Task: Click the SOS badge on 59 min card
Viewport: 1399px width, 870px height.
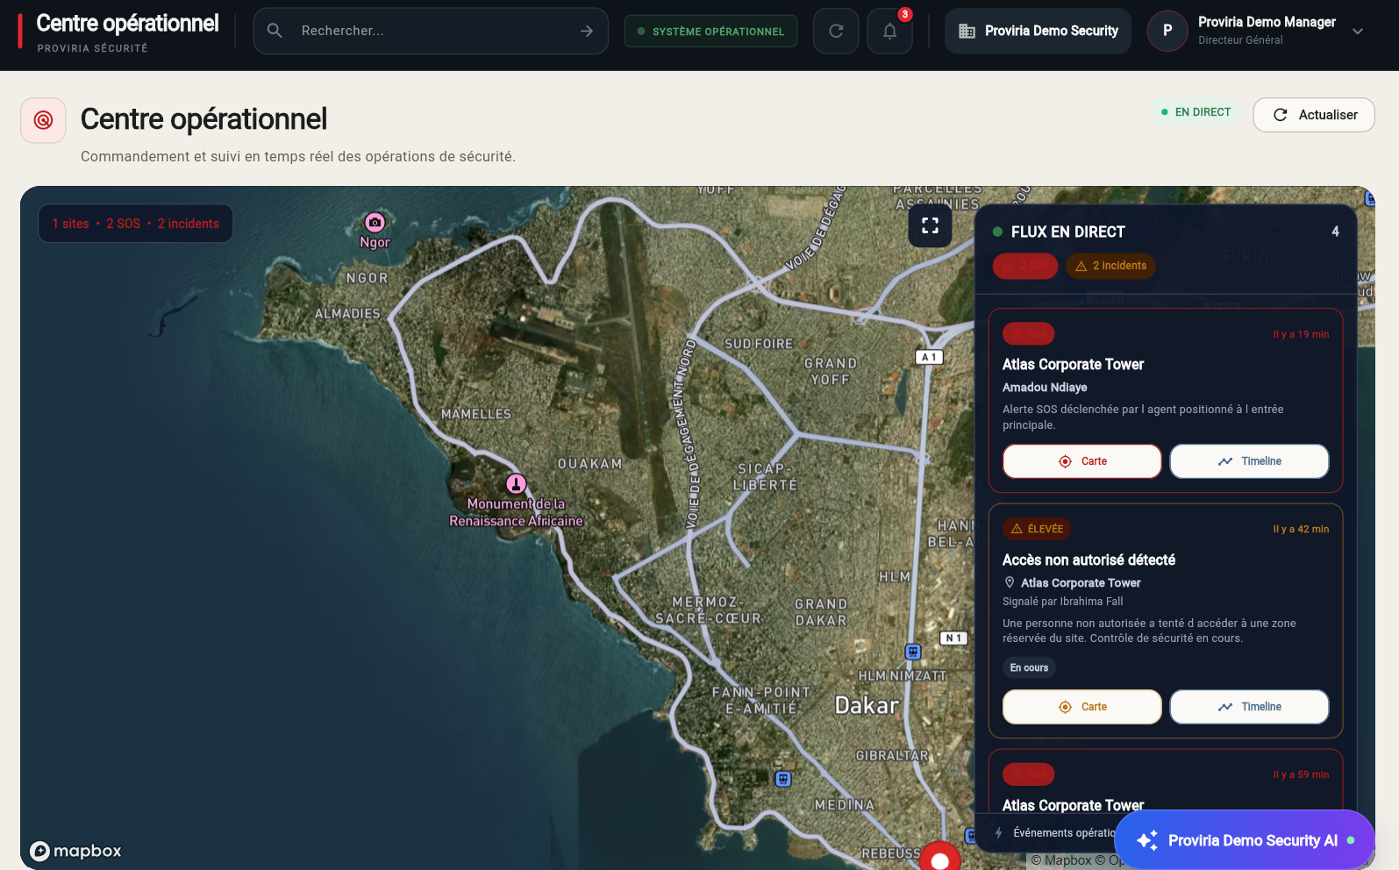Action: [1029, 774]
